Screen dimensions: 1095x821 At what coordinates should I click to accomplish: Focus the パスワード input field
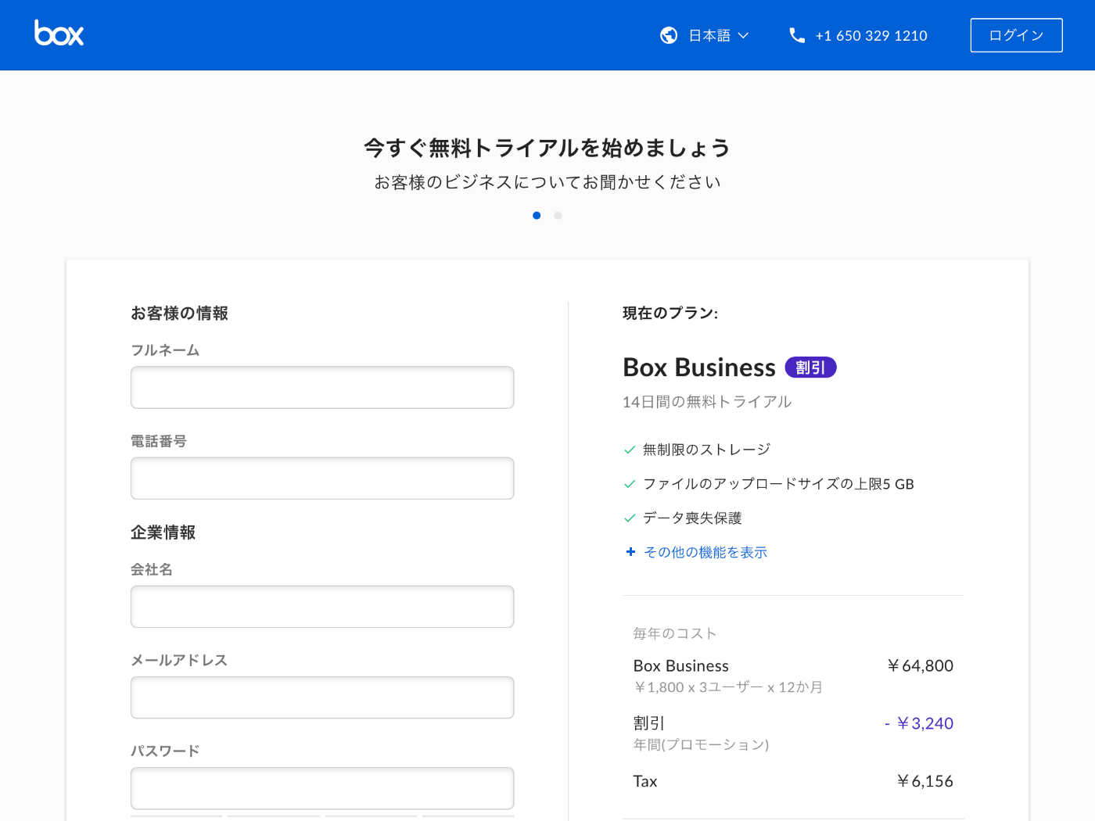click(322, 787)
